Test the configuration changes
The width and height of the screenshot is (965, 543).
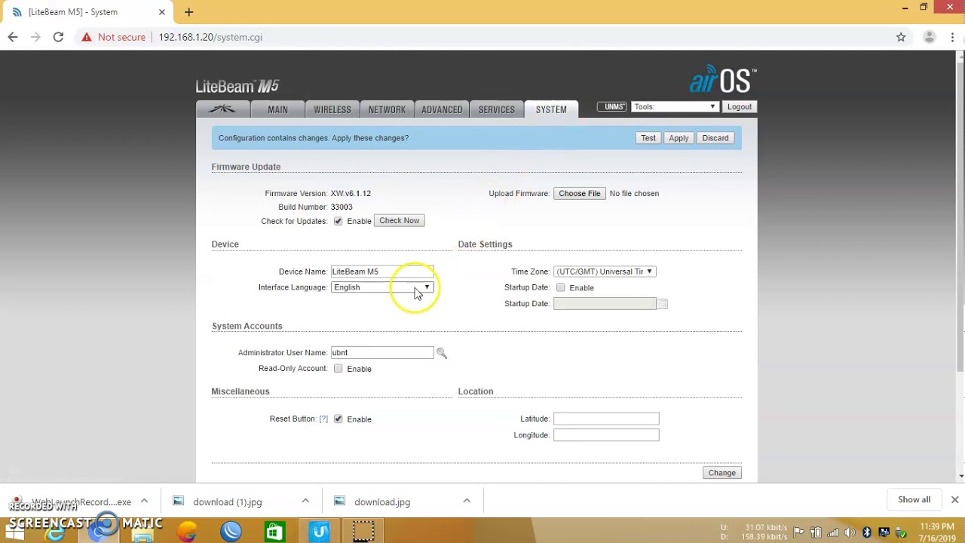[x=648, y=138]
